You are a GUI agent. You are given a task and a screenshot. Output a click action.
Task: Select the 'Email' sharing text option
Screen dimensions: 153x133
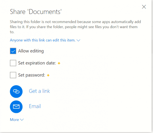pos(35,106)
